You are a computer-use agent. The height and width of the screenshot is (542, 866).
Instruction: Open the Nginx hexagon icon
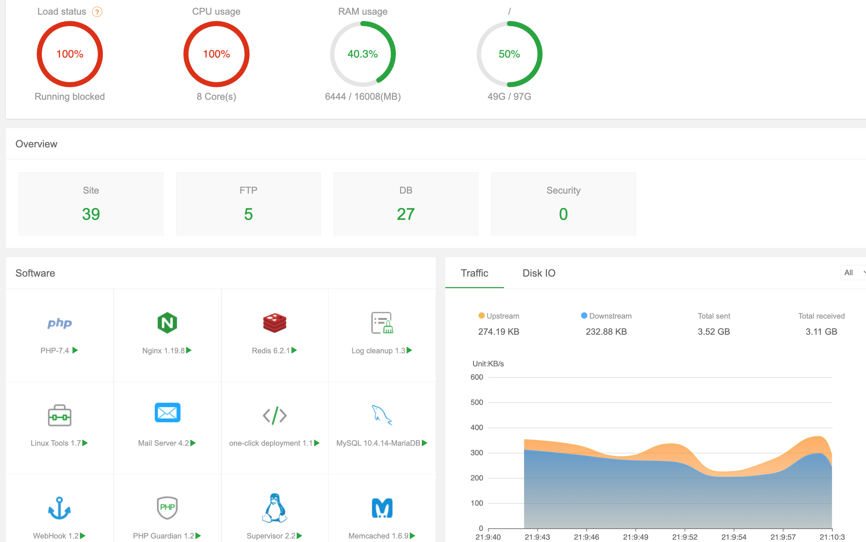[167, 323]
